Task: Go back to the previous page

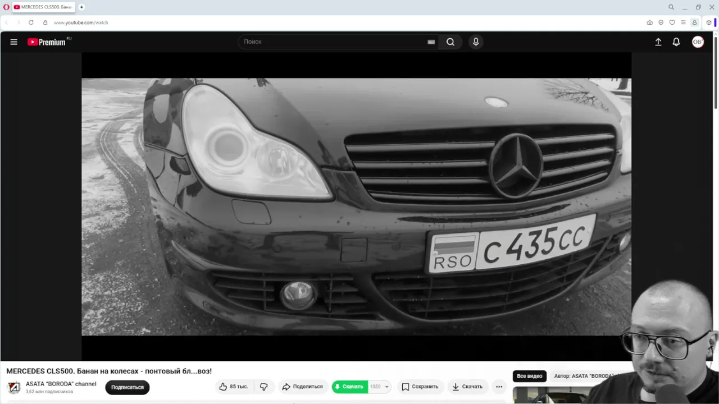Action: coord(7,22)
